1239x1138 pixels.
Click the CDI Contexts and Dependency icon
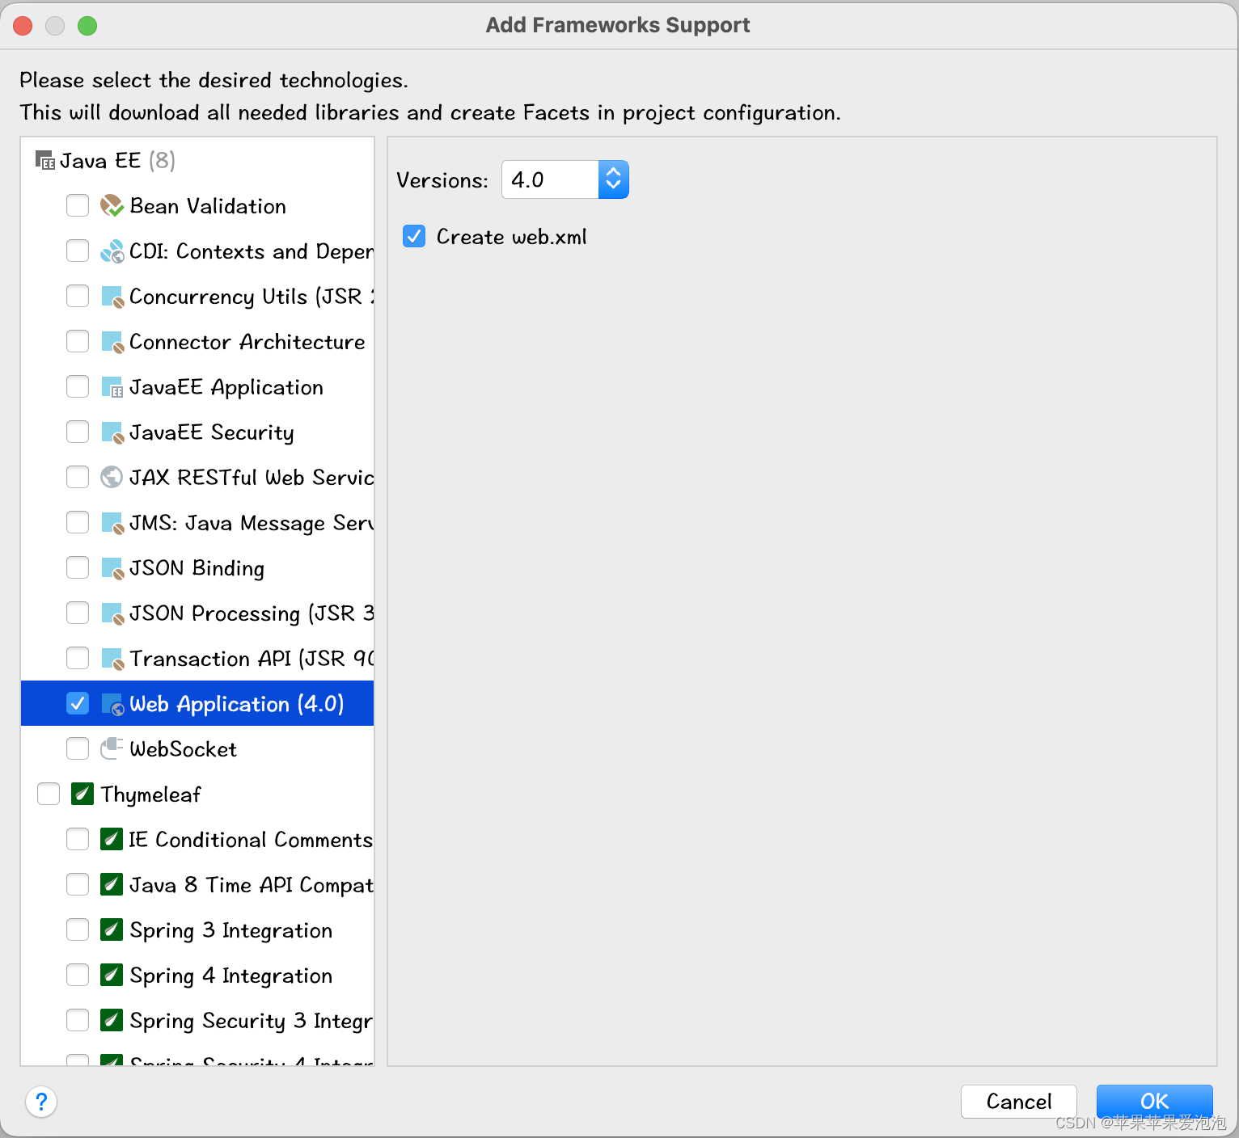pyautogui.click(x=112, y=251)
